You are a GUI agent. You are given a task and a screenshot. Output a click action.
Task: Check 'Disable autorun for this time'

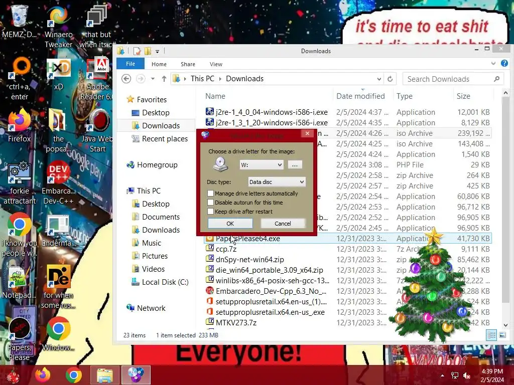210,203
